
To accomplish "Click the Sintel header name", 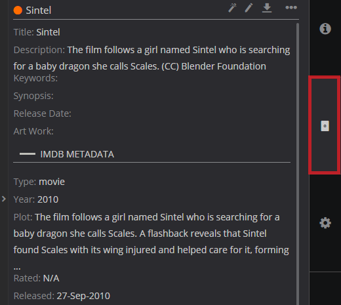I will [39, 10].
